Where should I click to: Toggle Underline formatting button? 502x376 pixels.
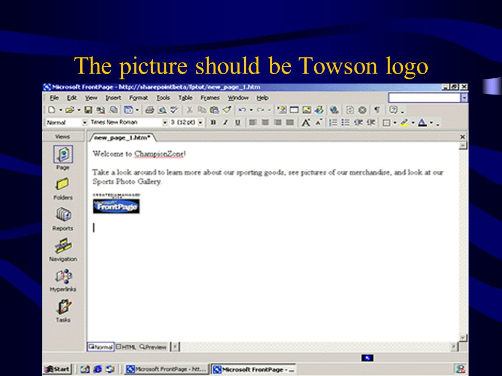click(237, 122)
